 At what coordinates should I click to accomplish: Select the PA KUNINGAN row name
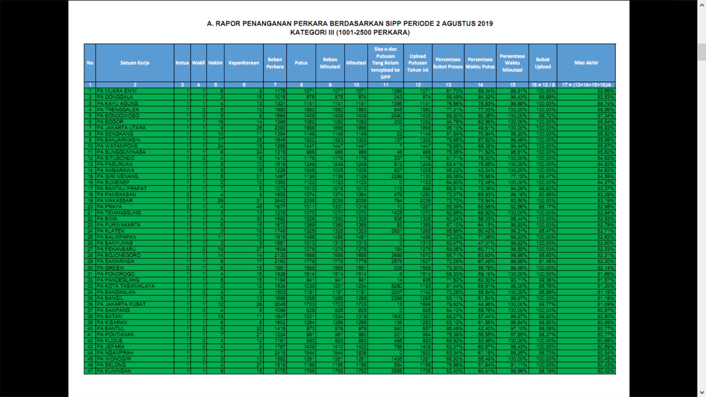[114, 371]
